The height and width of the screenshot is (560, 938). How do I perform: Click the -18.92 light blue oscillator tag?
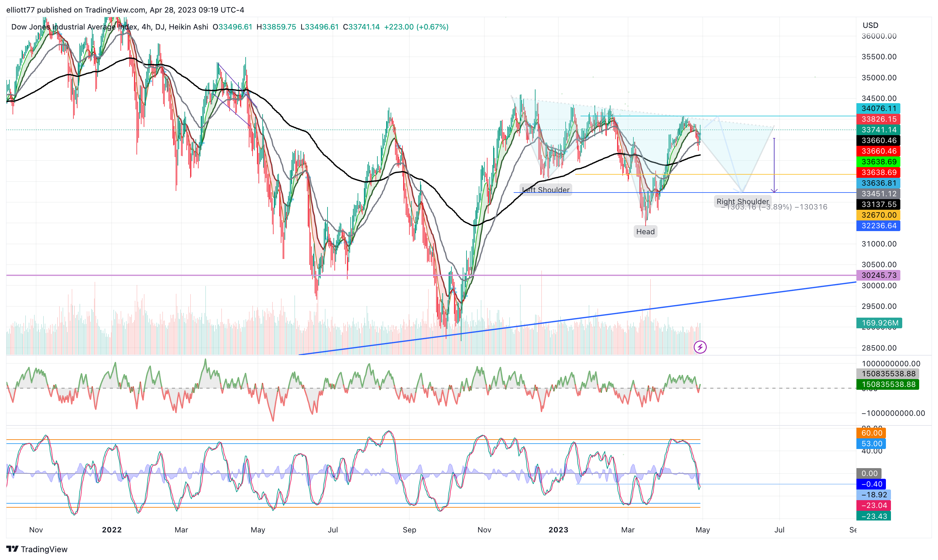click(873, 495)
